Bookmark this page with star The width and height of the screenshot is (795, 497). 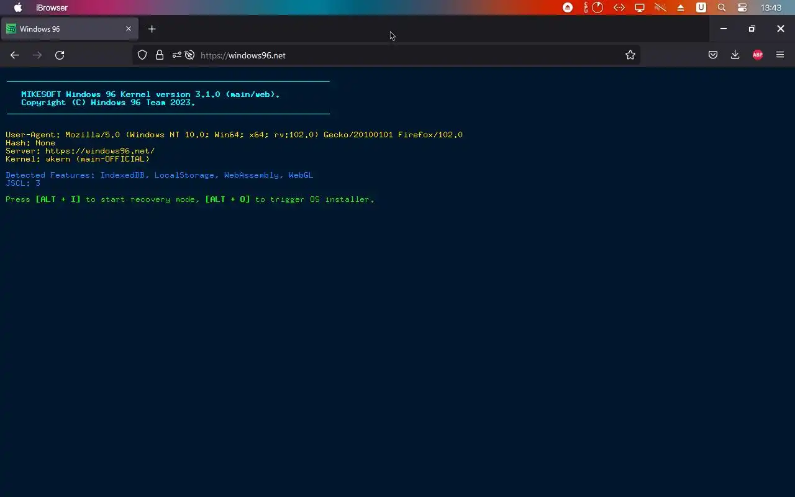(630, 55)
